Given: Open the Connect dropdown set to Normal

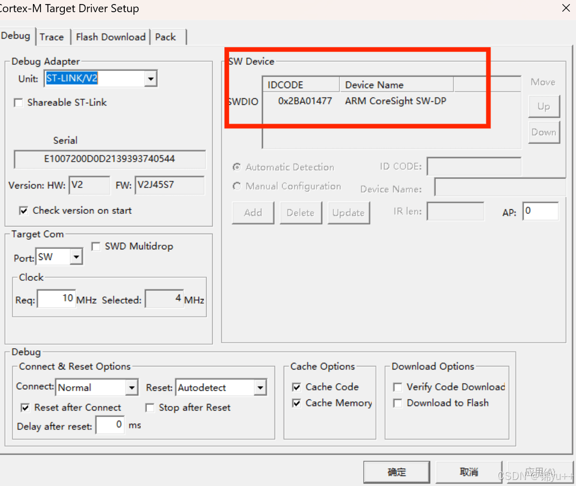Looking at the screenshot, I should [x=133, y=387].
